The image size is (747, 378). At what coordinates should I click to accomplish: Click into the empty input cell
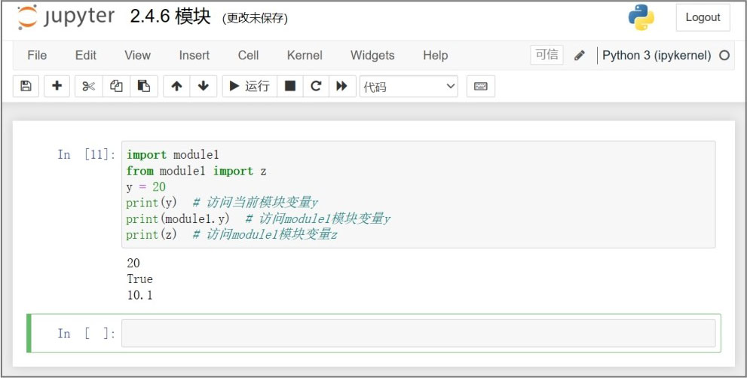(418, 334)
